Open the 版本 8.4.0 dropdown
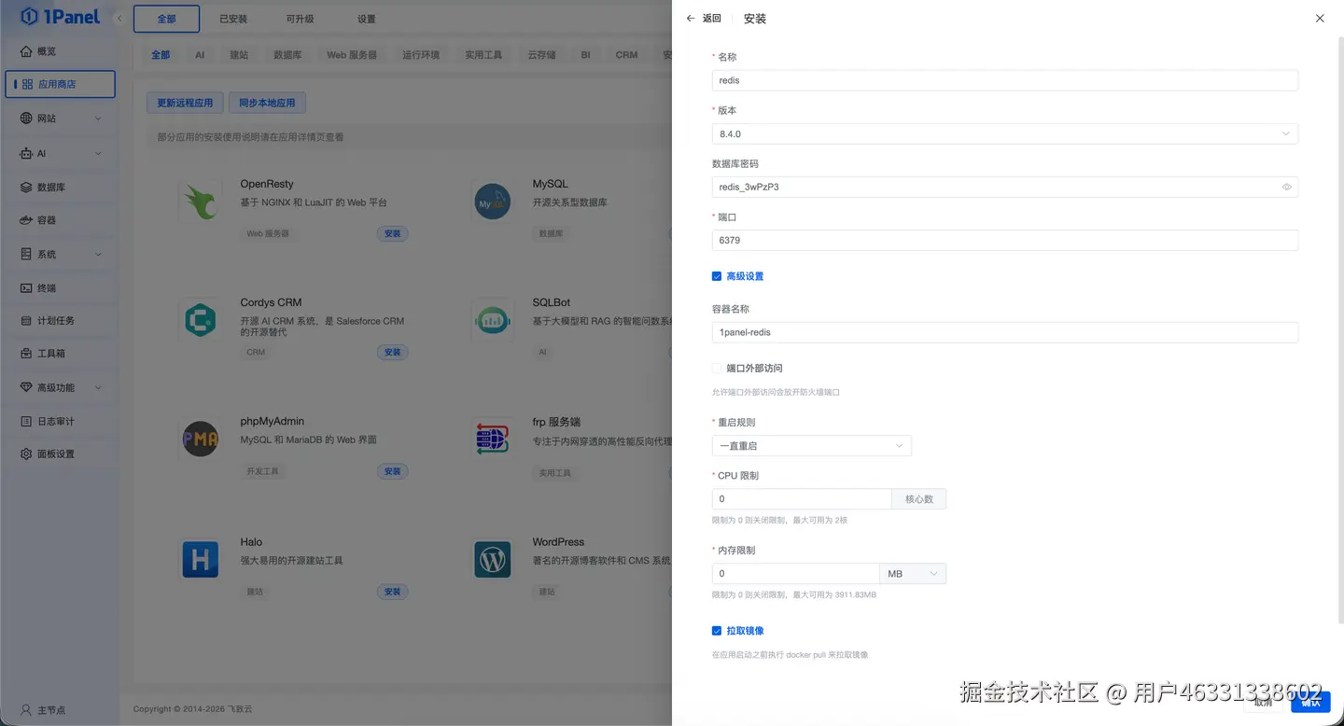This screenshot has width=1344, height=726. [1004, 133]
